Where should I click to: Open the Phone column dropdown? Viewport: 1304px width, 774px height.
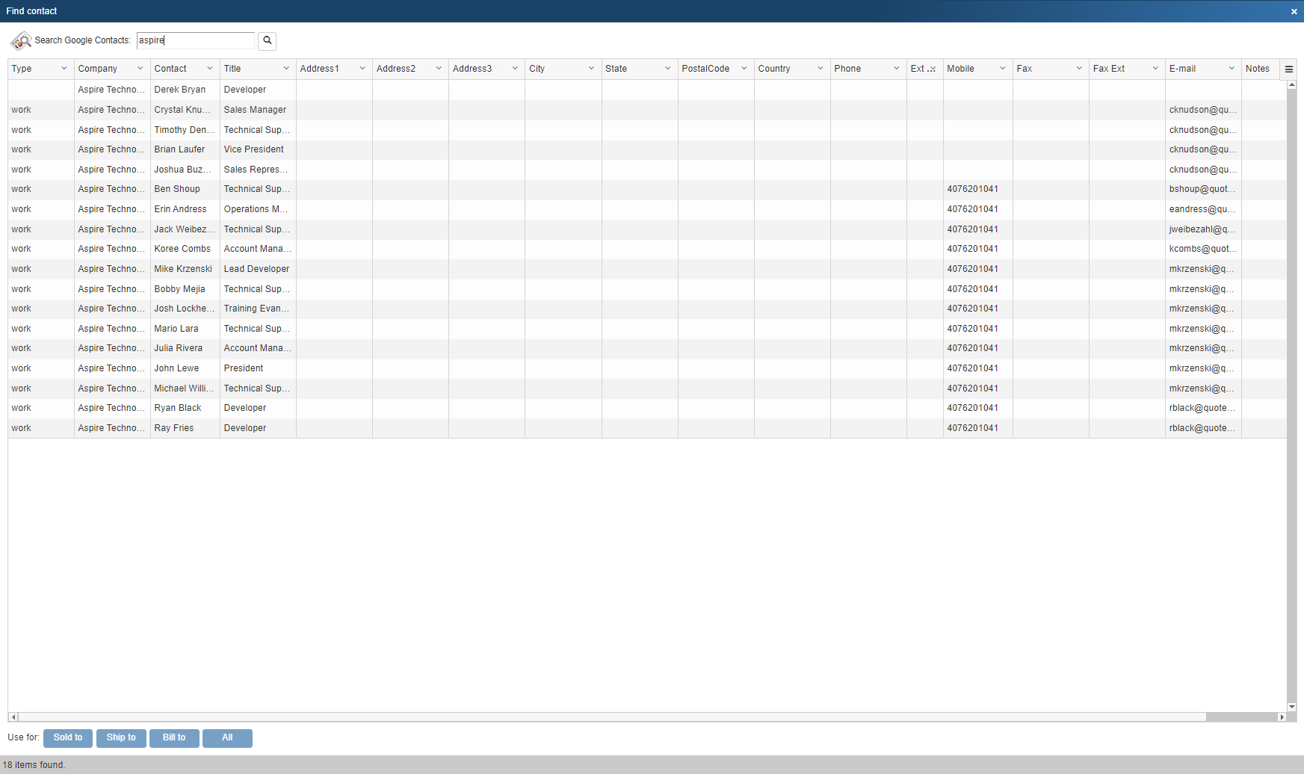point(897,69)
